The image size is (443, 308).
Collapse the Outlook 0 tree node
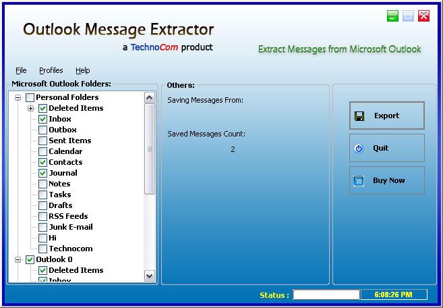click(18, 259)
